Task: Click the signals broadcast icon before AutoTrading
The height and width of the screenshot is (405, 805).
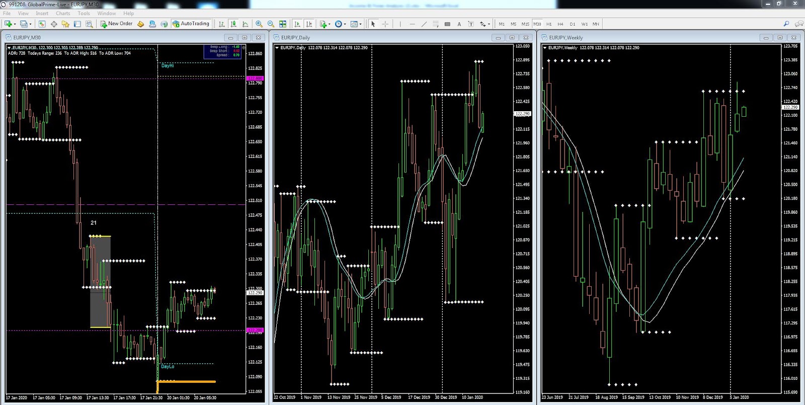Action: (164, 24)
